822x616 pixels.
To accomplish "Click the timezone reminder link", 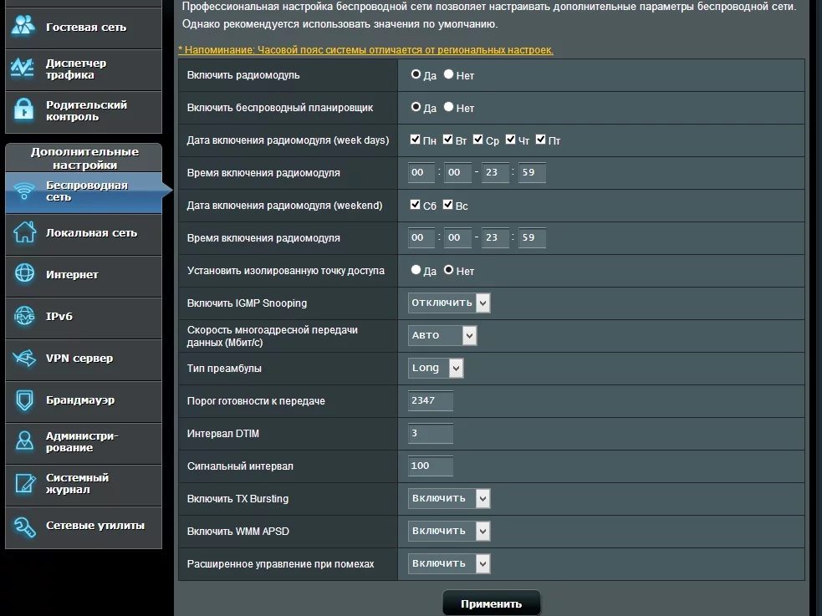I will click(365, 50).
